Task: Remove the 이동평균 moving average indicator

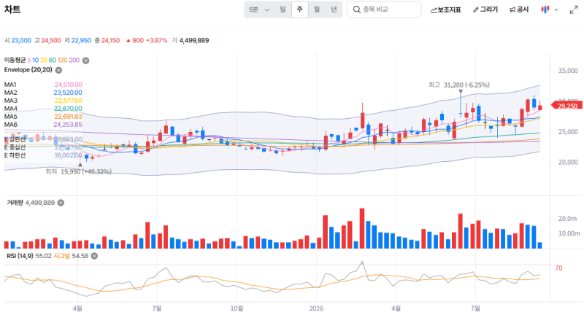Action: pos(85,61)
